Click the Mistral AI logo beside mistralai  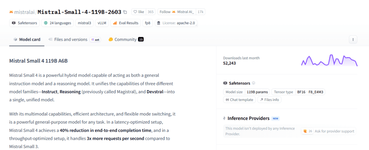pos(11,12)
